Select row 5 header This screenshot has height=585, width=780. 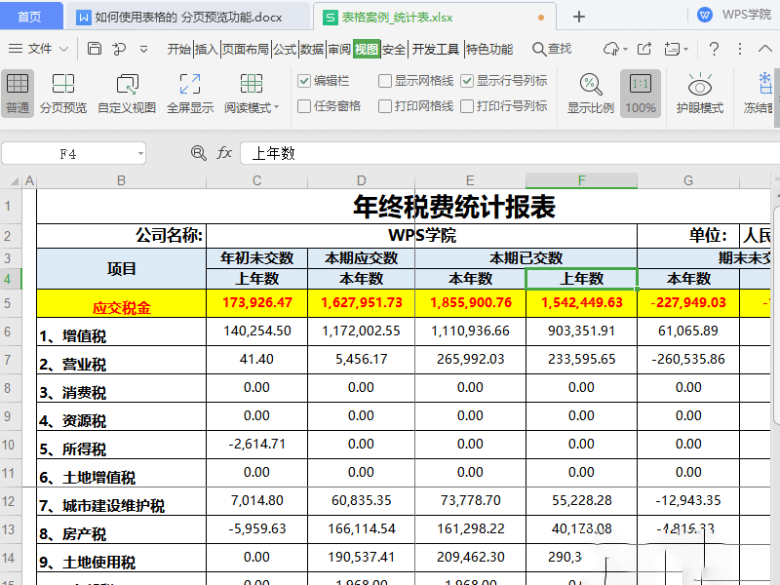point(10,303)
